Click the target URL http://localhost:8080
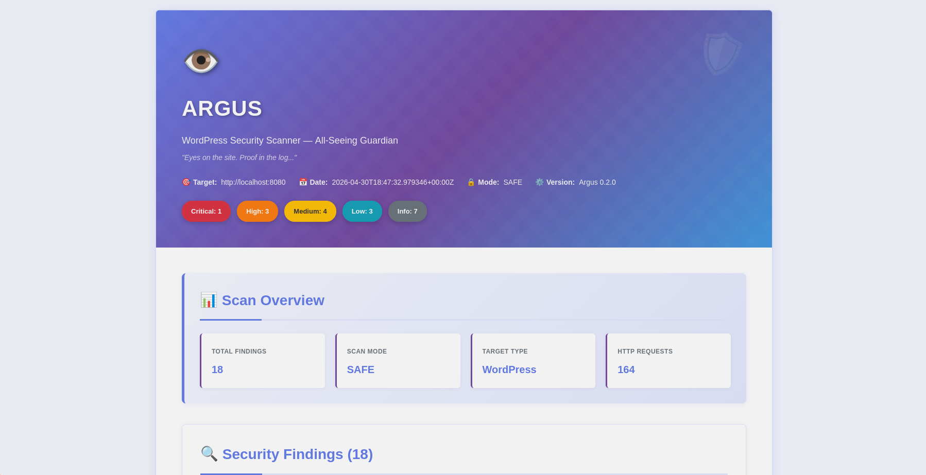The width and height of the screenshot is (926, 475). click(x=253, y=182)
